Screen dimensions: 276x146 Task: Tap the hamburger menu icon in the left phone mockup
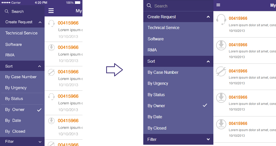pyautogui.click(x=51, y=11)
